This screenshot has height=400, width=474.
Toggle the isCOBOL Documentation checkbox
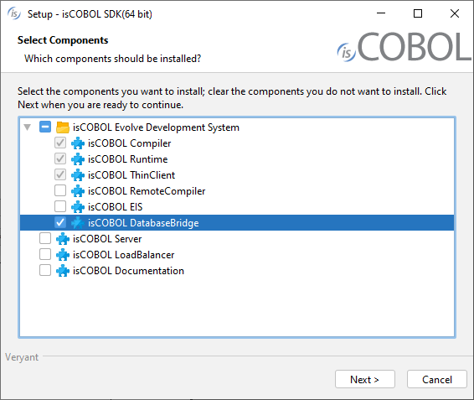point(45,270)
